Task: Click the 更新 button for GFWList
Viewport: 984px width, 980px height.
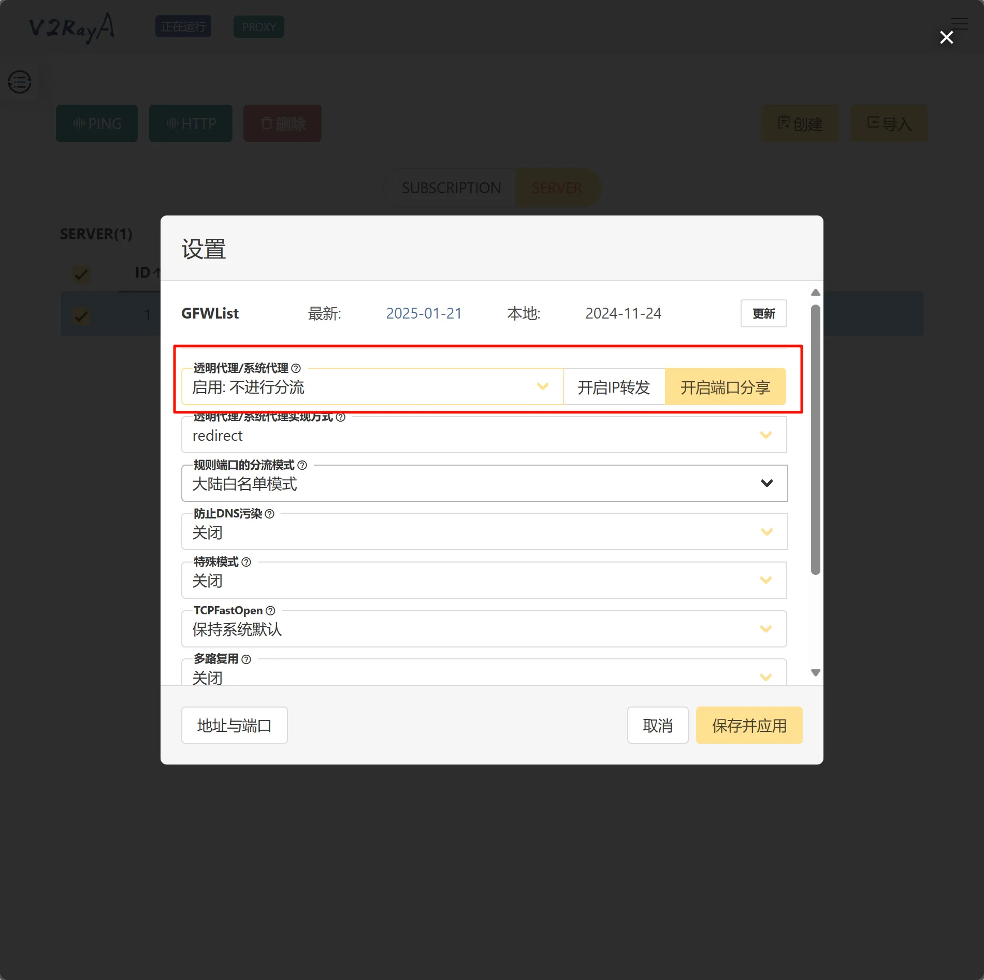Action: pos(763,313)
